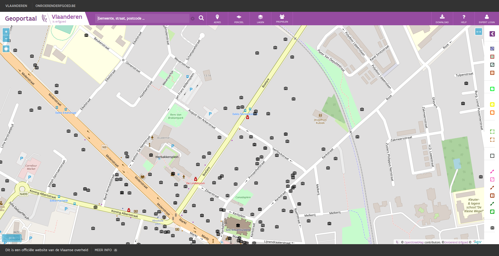499x256 pixels.
Task: Open the PROFIELEN profiles menu
Action: (282, 19)
